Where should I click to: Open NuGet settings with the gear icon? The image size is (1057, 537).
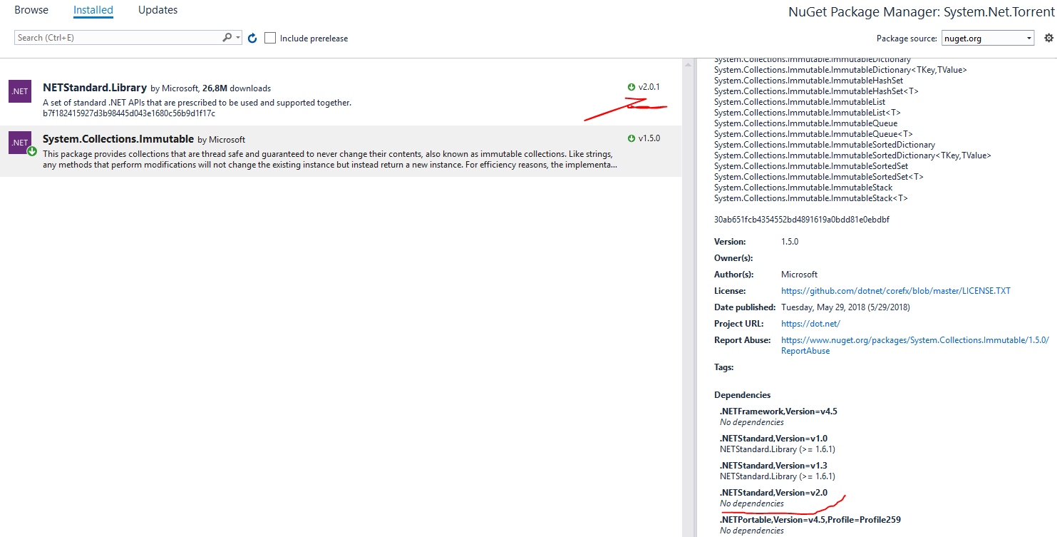tap(1048, 38)
